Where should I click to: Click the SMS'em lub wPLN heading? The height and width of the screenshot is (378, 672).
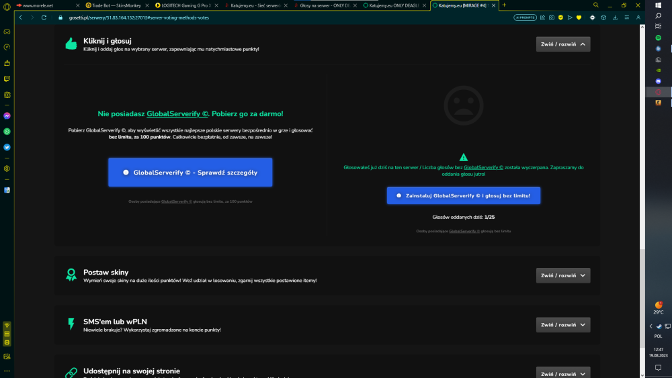click(115, 322)
